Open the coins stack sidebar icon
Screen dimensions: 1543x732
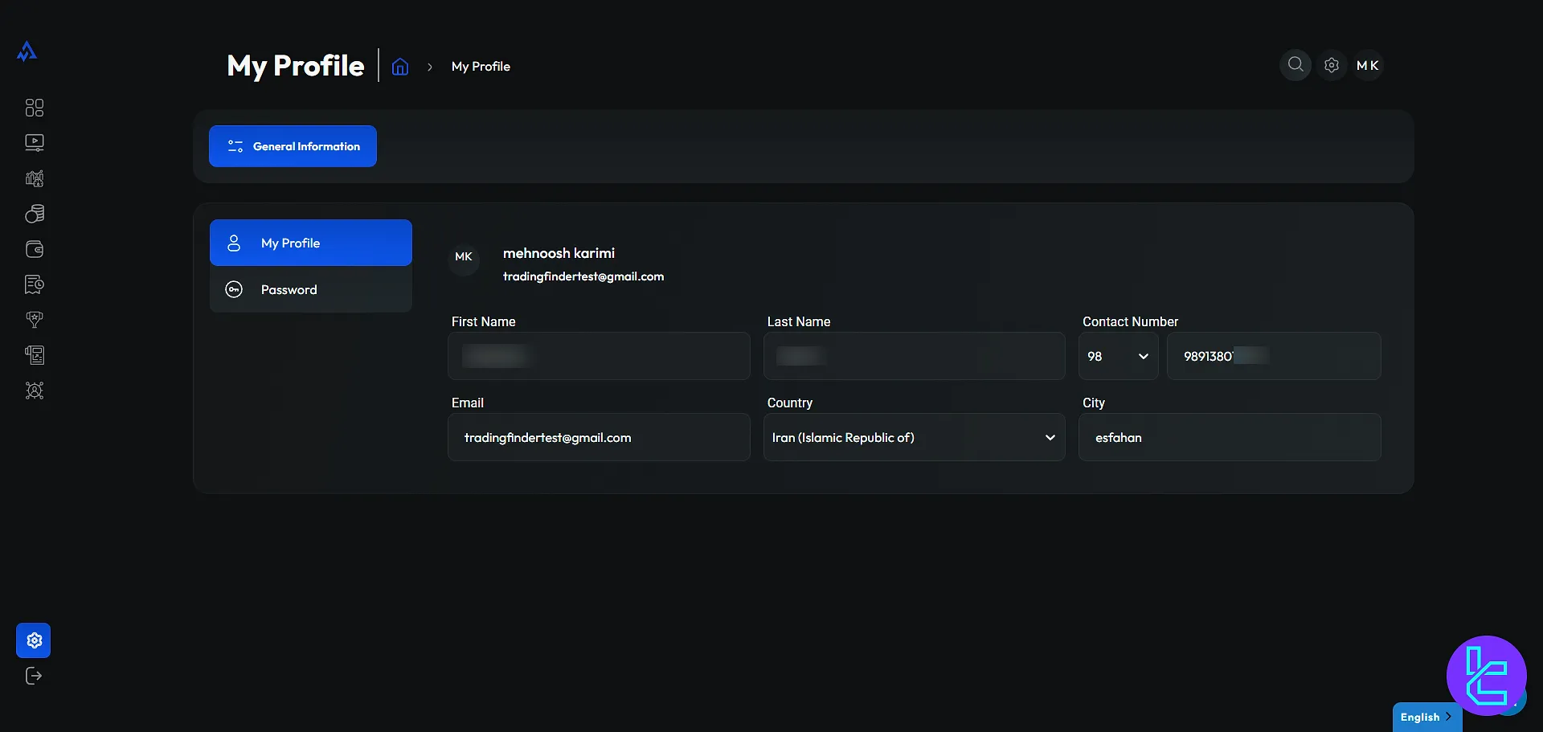click(35, 214)
